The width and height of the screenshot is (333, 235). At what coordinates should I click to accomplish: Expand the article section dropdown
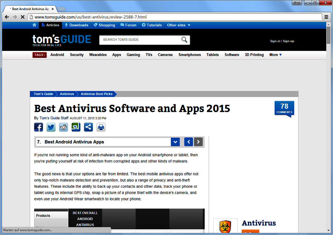coord(175,142)
